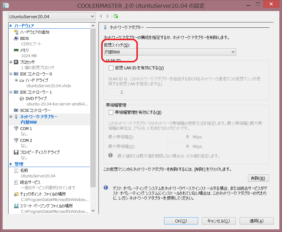The image size is (282, 232).
Task: Open the 仮想スイッチ 内部NW dropdown
Action: [x=170, y=52]
